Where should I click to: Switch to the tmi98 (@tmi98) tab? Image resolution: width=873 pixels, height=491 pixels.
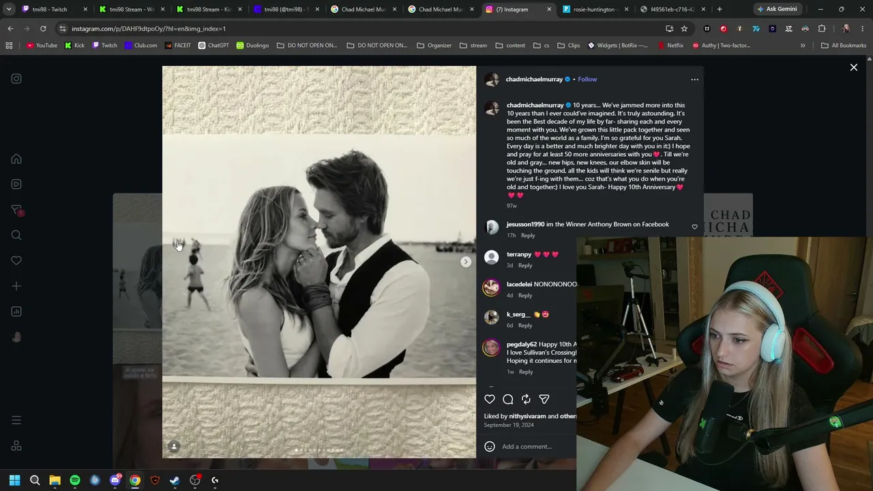pyautogui.click(x=286, y=10)
